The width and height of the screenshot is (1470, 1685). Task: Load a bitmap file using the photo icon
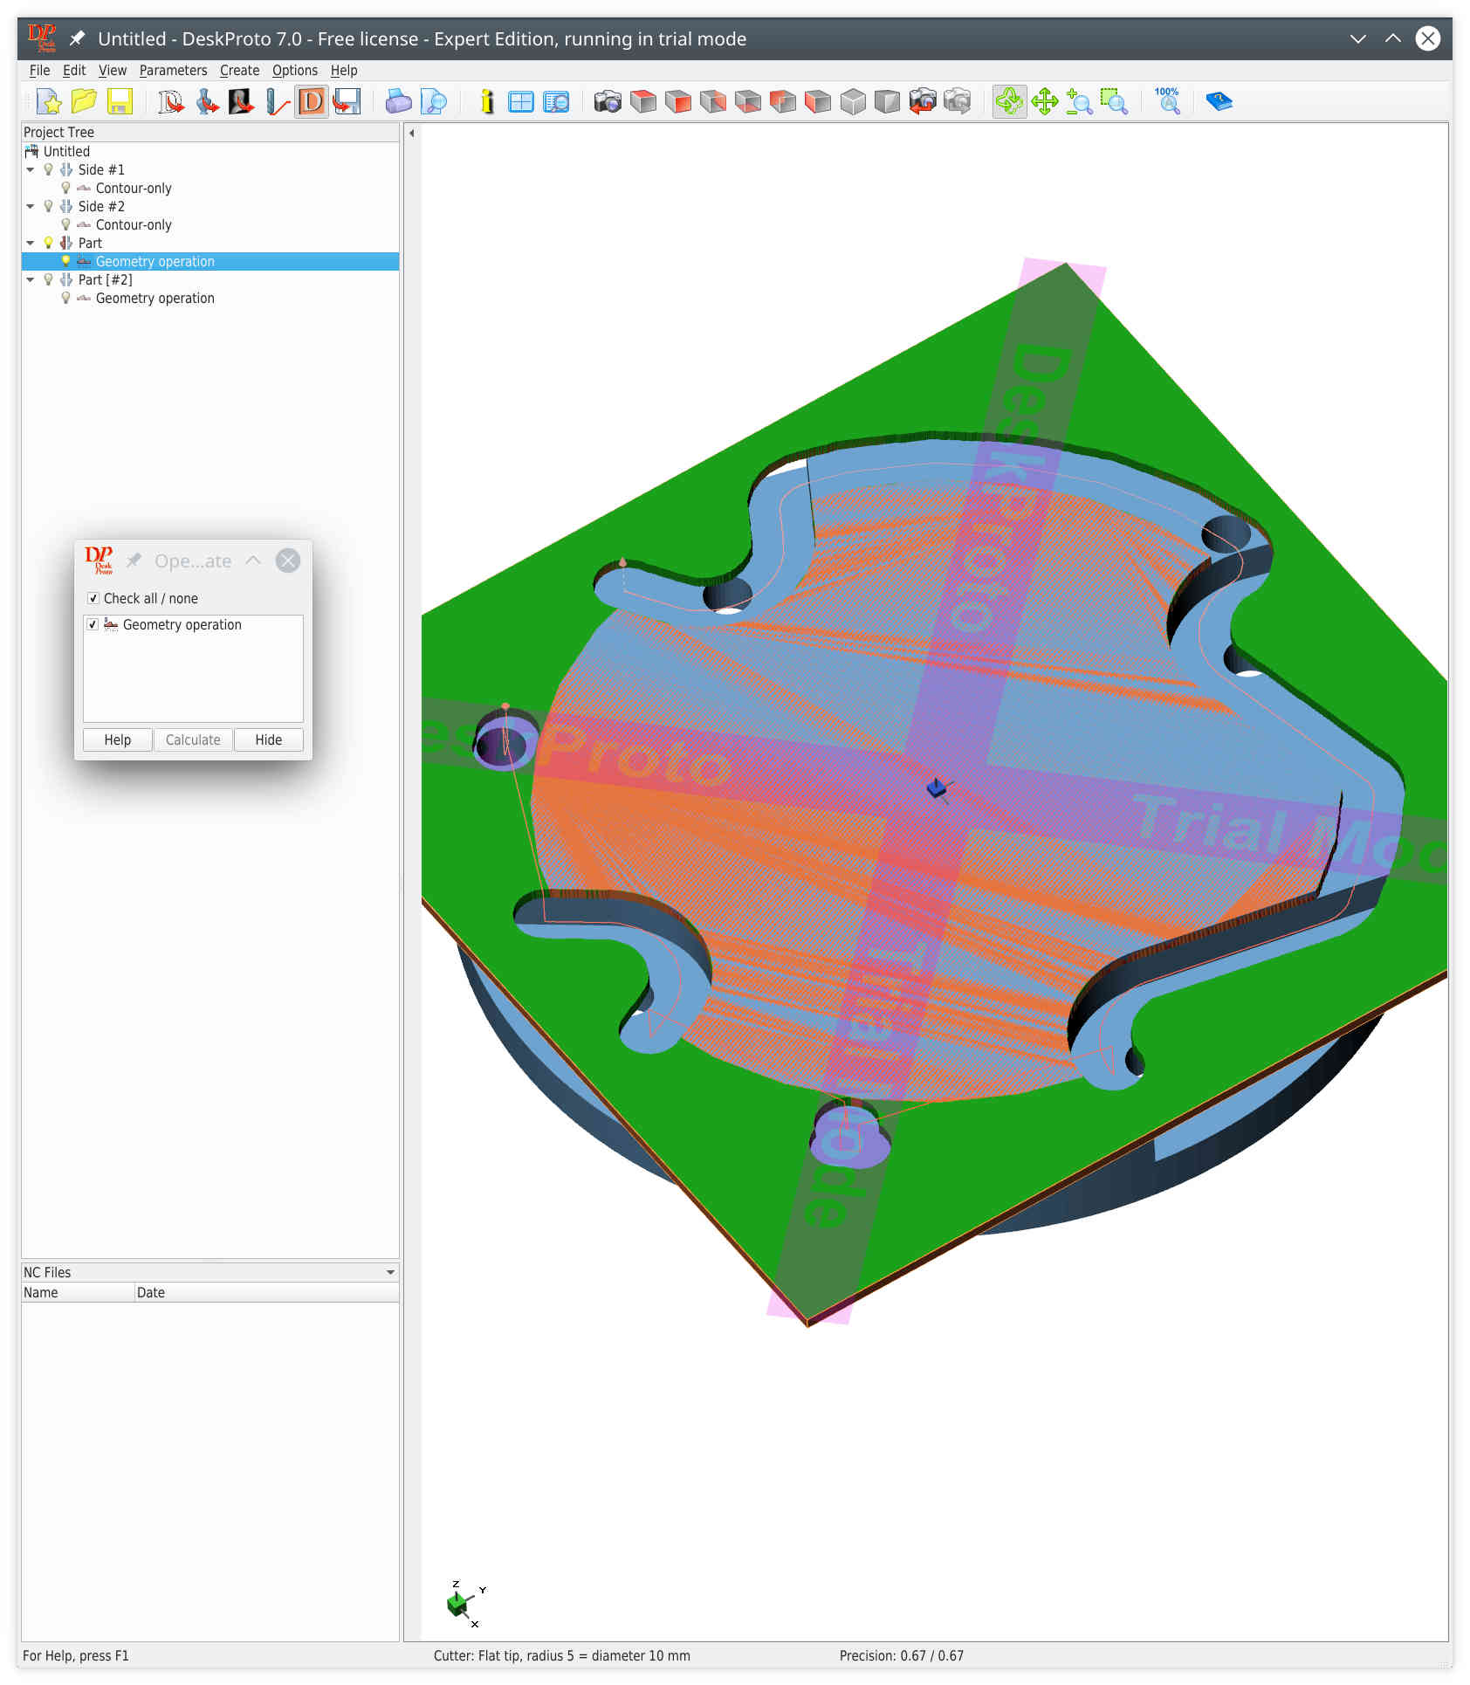pos(241,102)
